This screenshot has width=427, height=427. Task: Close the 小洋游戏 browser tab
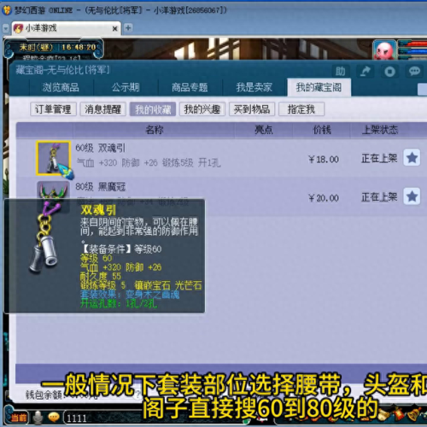(x=114, y=28)
